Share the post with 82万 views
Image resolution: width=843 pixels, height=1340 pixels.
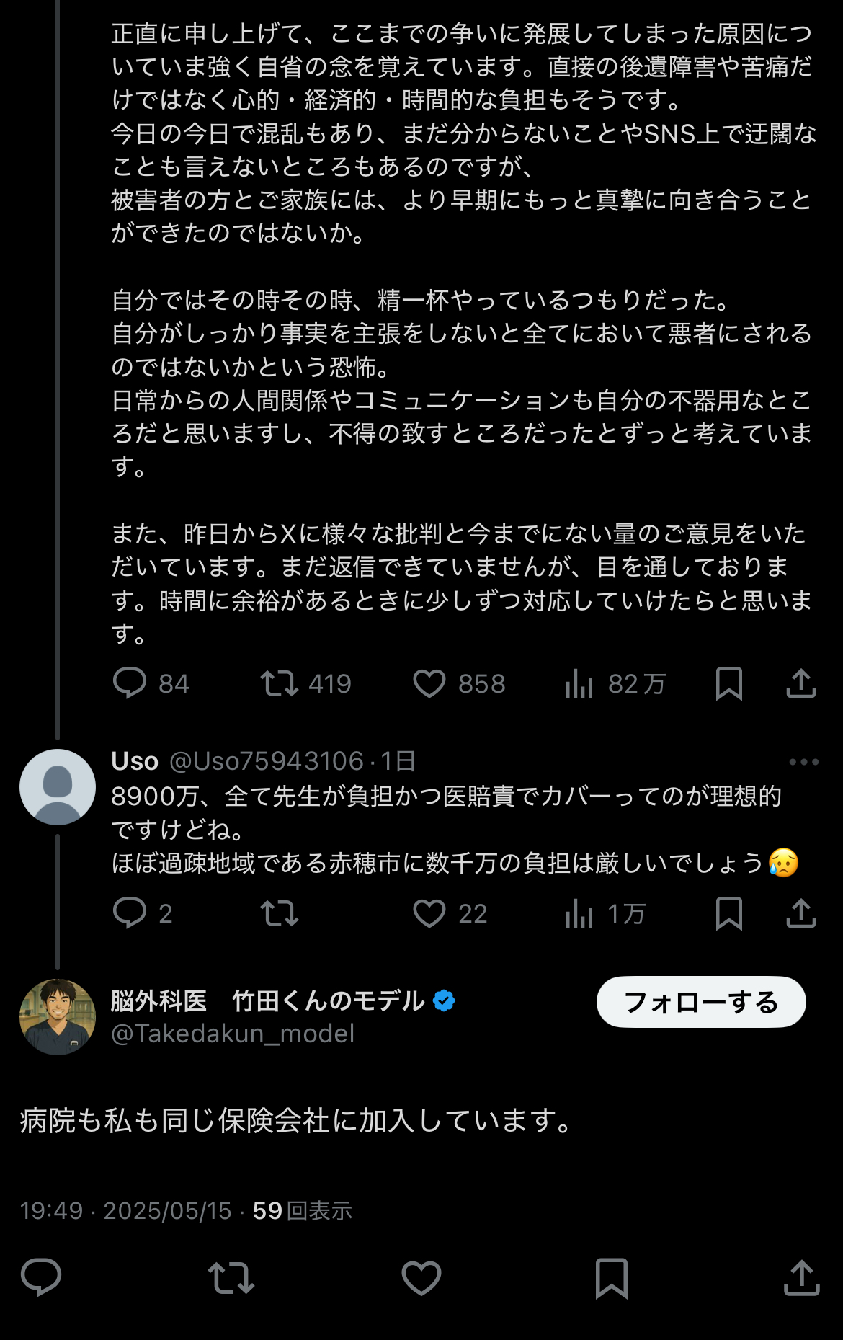click(800, 683)
